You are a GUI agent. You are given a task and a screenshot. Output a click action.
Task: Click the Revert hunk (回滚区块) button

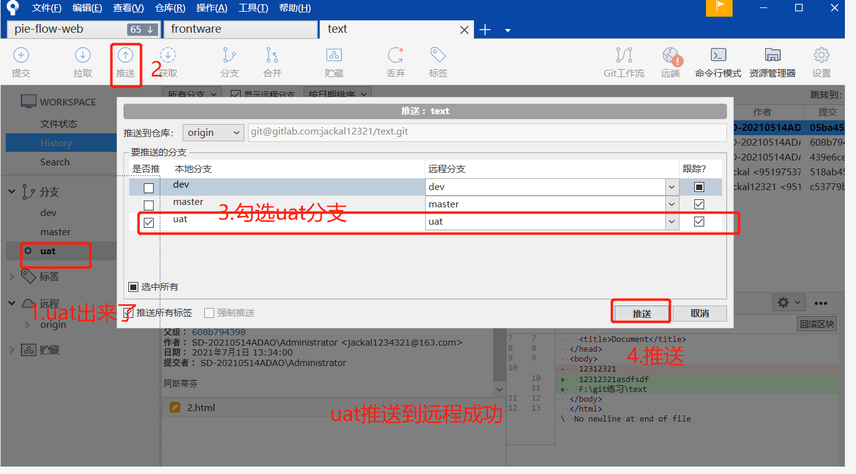click(x=817, y=324)
